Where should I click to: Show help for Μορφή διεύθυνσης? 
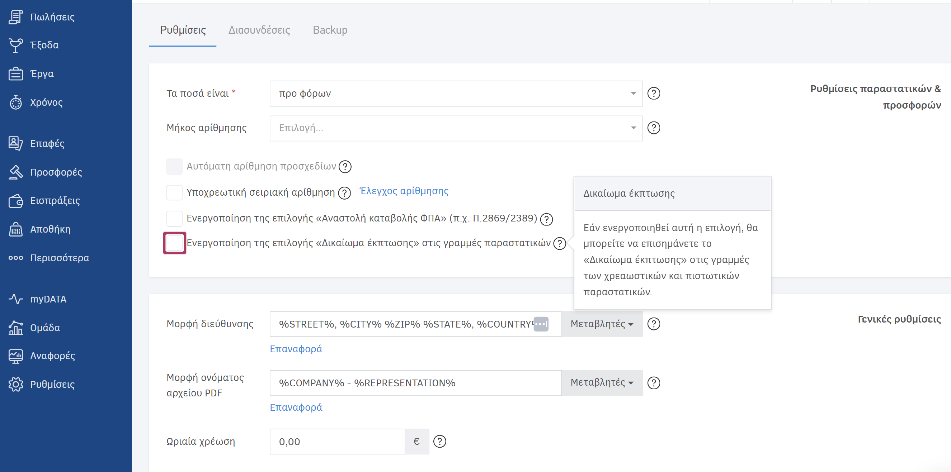[x=654, y=324]
